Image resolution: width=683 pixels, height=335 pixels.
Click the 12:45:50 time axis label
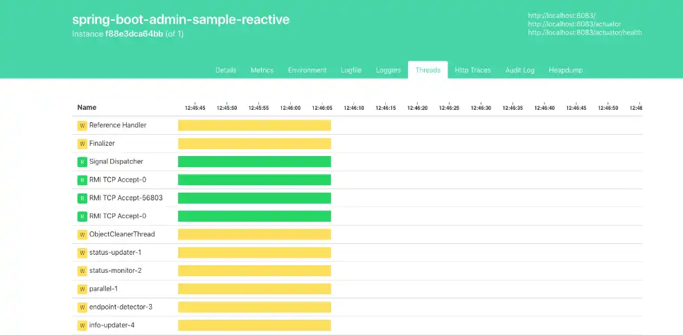[x=227, y=108]
